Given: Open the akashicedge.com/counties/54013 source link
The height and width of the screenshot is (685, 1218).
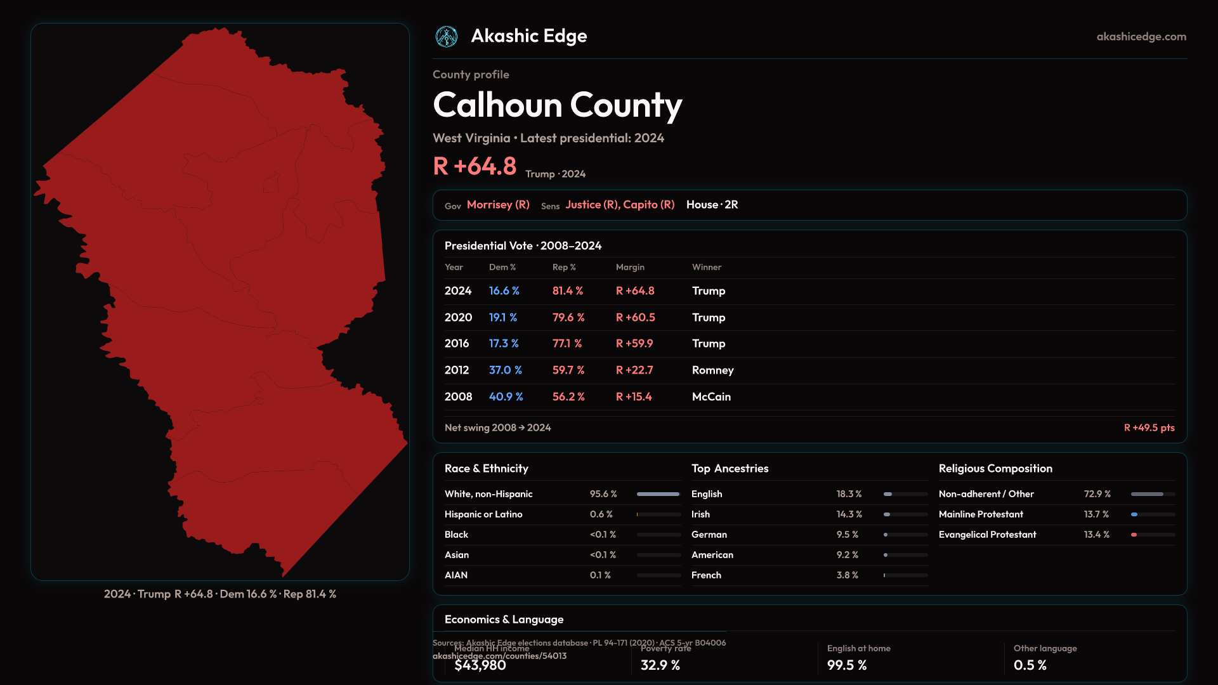Looking at the screenshot, I should (499, 656).
